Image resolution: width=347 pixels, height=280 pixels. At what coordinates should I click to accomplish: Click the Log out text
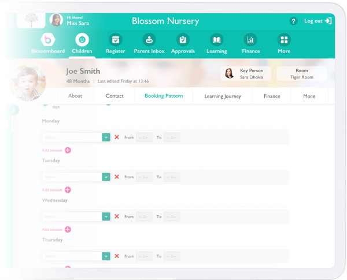[313, 21]
